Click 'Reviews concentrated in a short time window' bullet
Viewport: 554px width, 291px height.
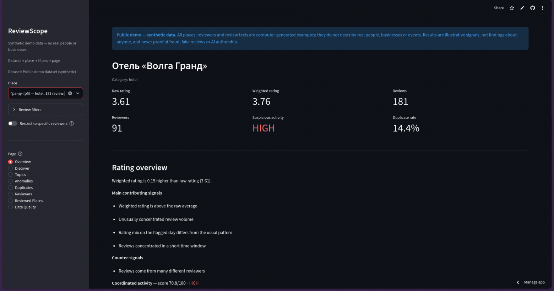click(x=162, y=246)
